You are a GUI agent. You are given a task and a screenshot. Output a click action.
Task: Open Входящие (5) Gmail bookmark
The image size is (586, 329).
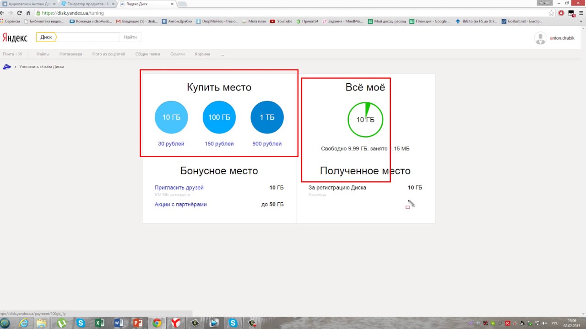[x=137, y=21]
